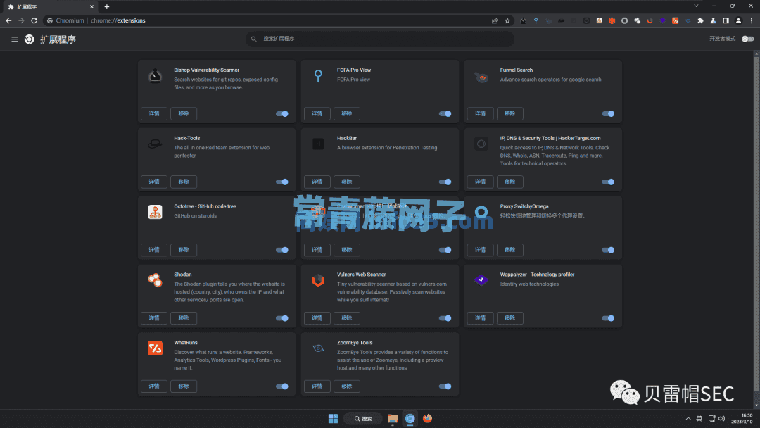The height and width of the screenshot is (428, 760).
Task: Click 移除 on the FOFA Pro View card
Action: pos(346,113)
